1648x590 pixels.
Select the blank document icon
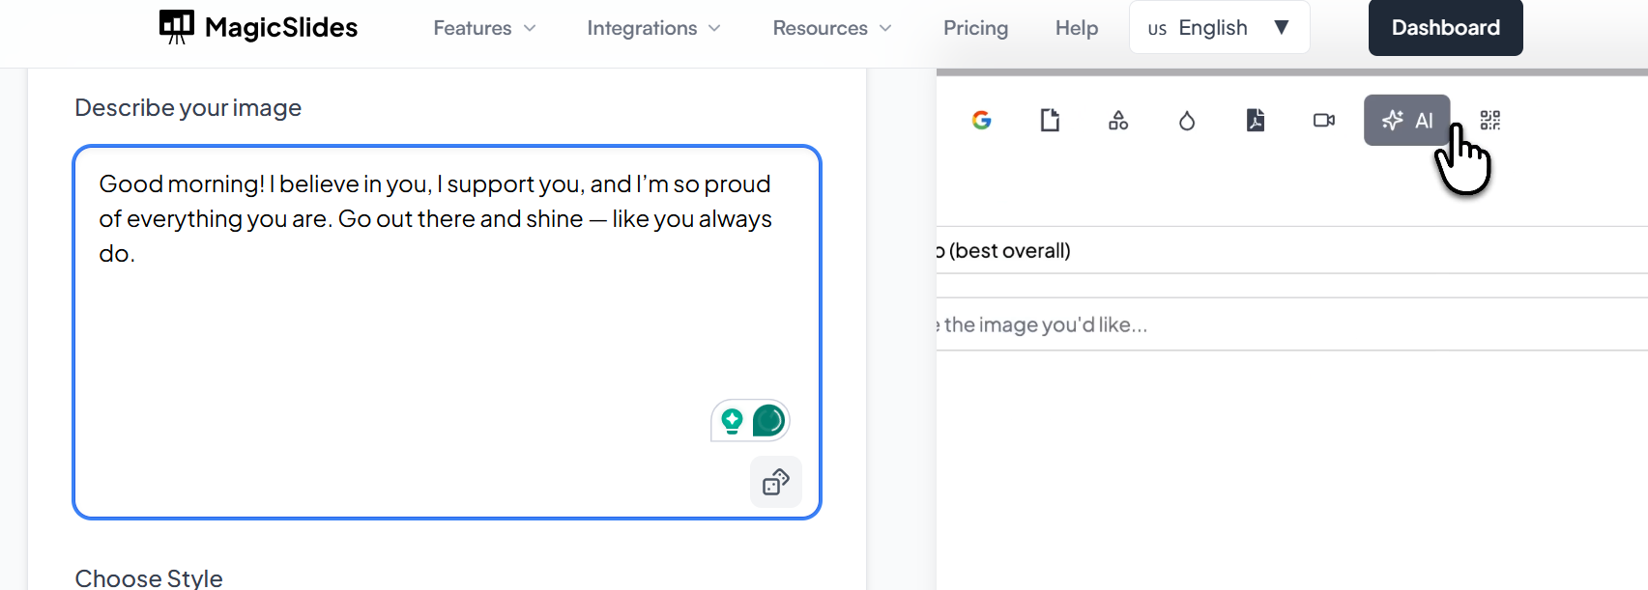click(1050, 121)
